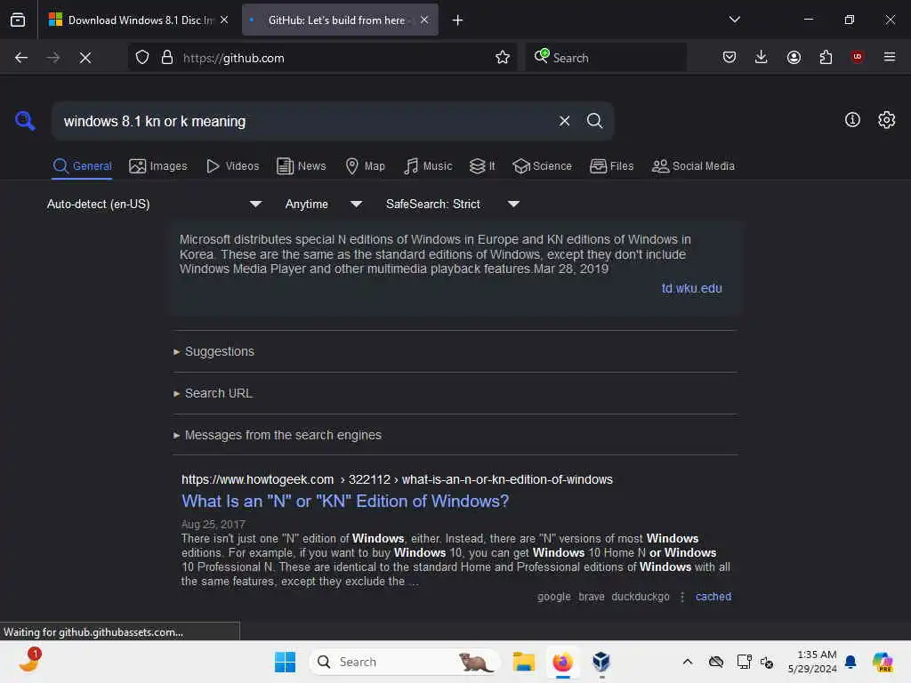Open VirtualBox from the taskbar

click(601, 662)
